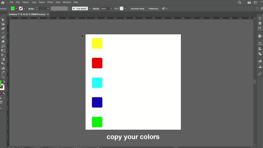Open the View menu
The height and width of the screenshot is (148, 263).
point(58,2)
